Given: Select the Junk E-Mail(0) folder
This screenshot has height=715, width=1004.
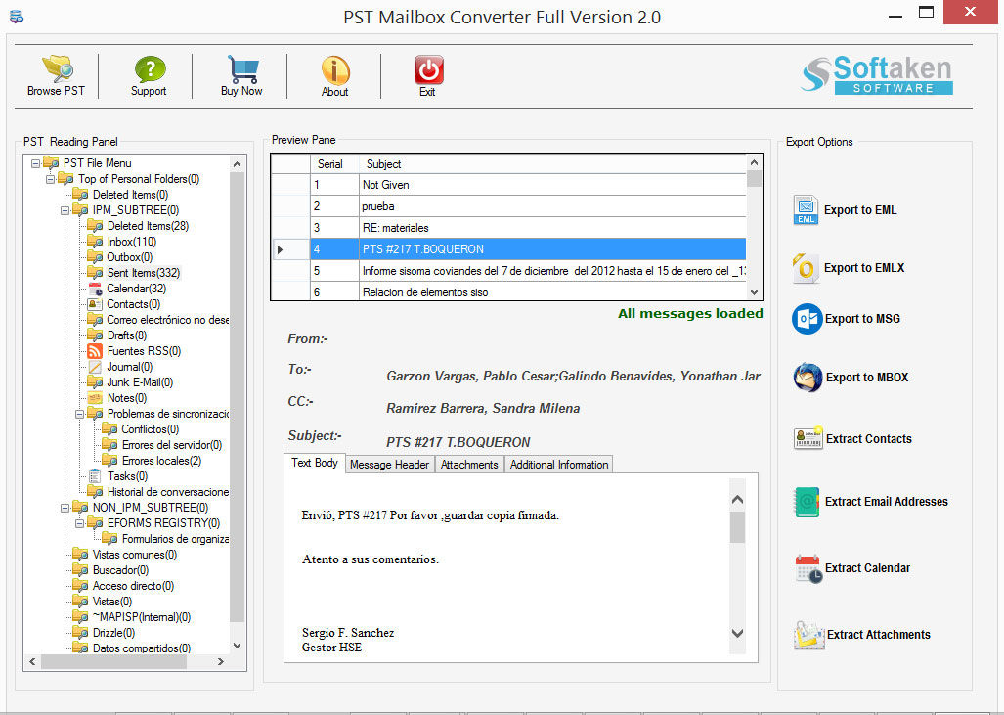Looking at the screenshot, I should coord(140,382).
